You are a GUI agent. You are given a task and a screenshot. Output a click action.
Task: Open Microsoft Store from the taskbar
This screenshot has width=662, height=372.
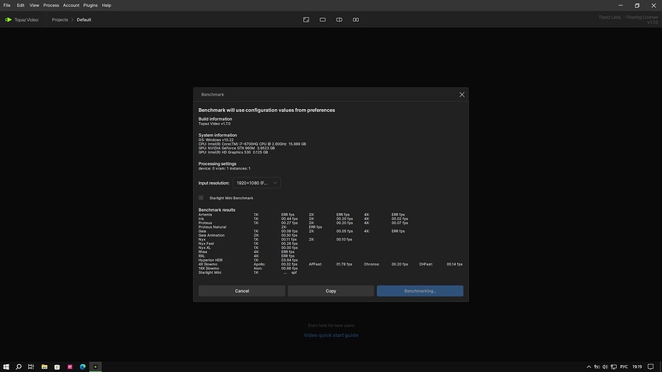click(57, 367)
